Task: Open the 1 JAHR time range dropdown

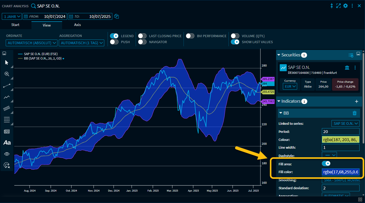Action: click(x=12, y=16)
